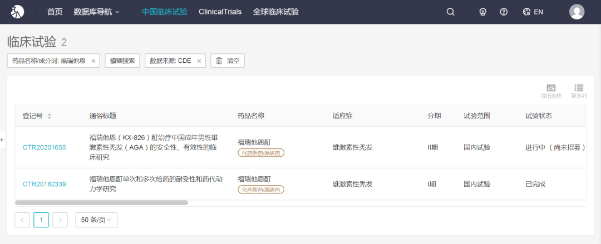The image size is (601, 244).
Task: Click the 导出表格 export icon
Action: [551, 92]
